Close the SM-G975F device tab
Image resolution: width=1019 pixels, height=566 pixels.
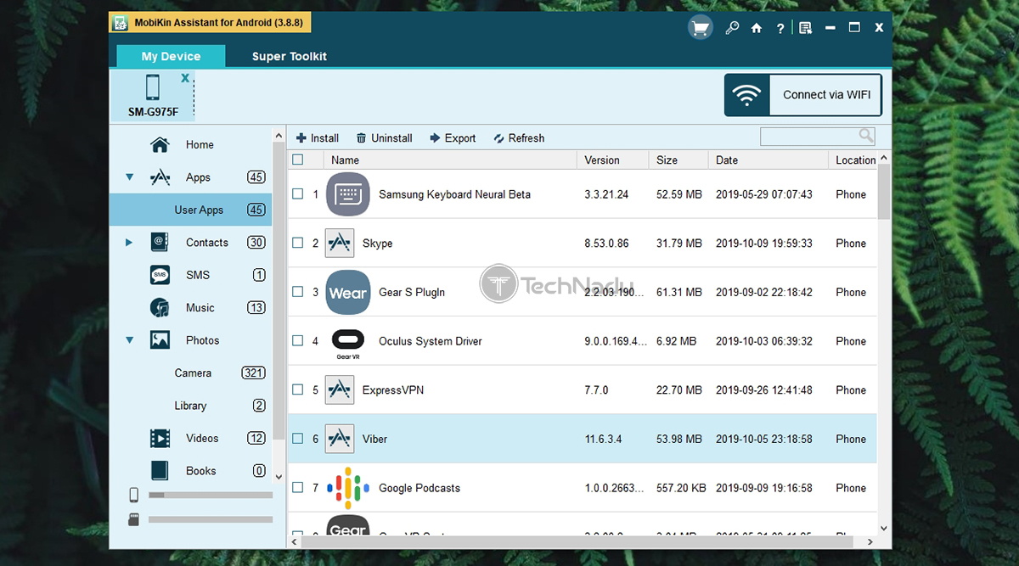pos(185,77)
